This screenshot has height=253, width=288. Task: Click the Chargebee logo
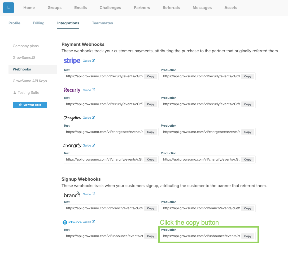point(72,118)
